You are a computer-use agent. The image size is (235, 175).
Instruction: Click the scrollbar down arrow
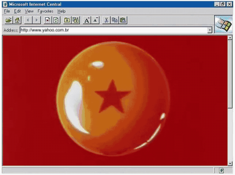tap(230, 163)
